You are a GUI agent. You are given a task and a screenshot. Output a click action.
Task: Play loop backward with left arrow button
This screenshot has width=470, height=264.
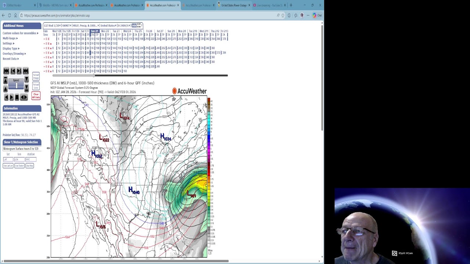6,97
